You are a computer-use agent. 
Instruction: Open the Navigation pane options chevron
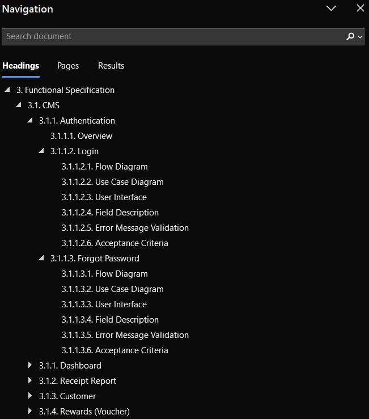[x=331, y=9]
